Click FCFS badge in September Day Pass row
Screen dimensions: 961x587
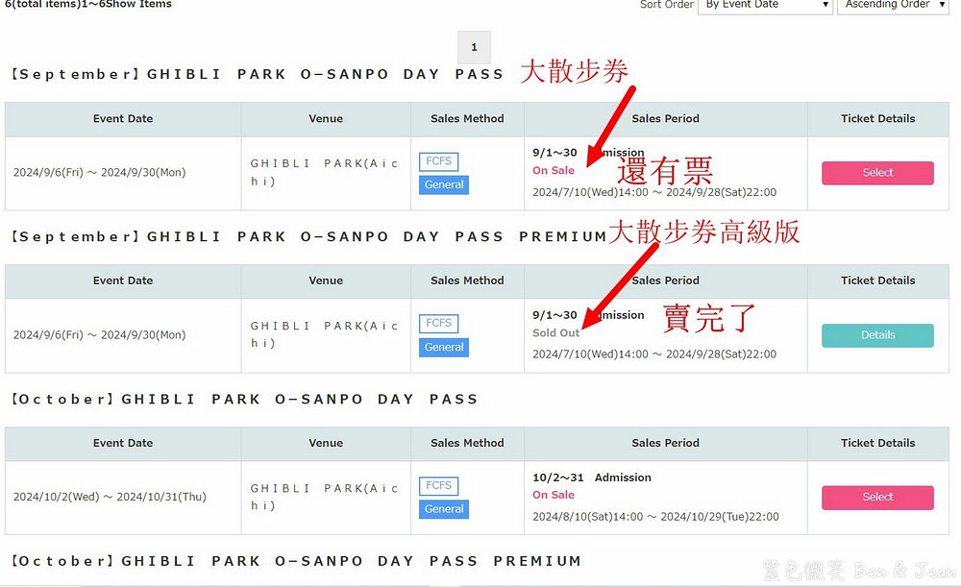click(438, 161)
